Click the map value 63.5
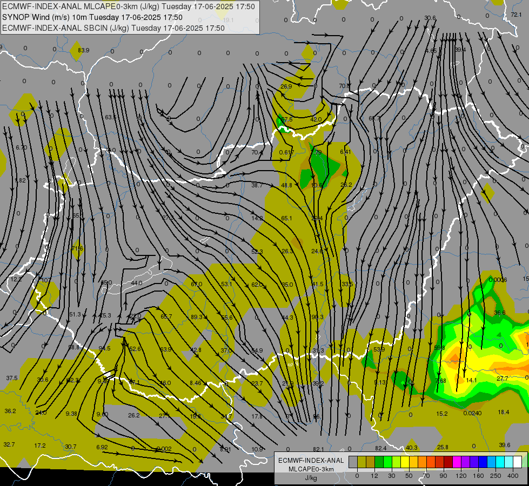Image resolution: width=529 pixels, height=486 pixels. [x=110, y=117]
